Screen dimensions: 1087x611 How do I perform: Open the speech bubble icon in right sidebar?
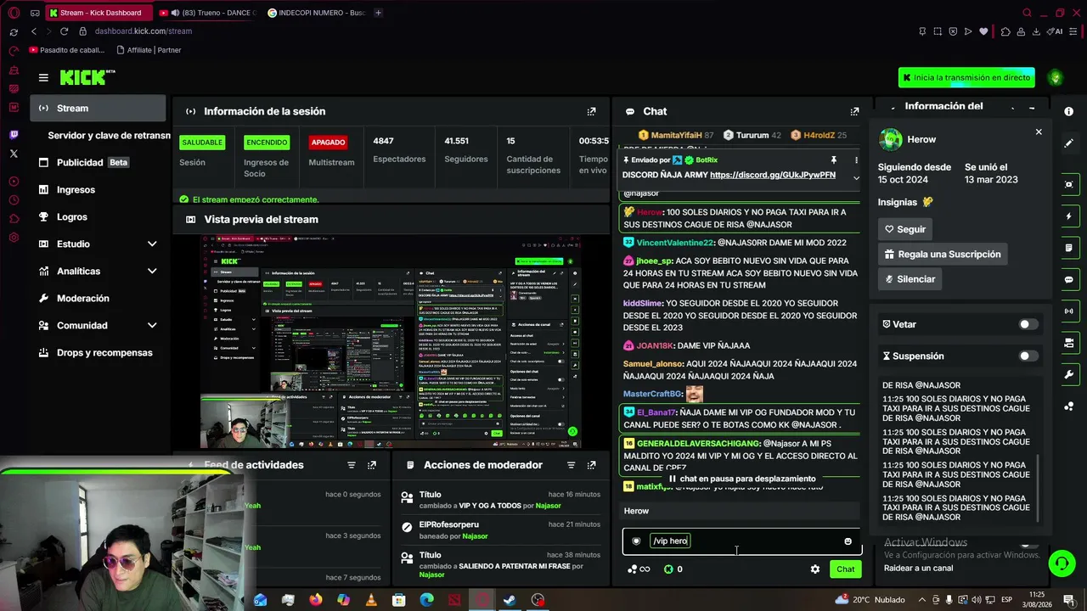(x=1068, y=279)
